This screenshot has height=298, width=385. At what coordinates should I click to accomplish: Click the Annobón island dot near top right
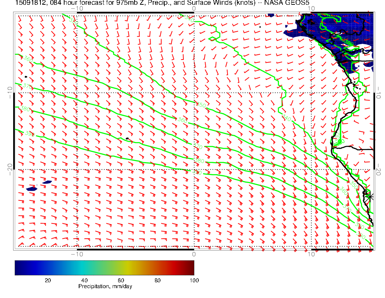point(260,27)
